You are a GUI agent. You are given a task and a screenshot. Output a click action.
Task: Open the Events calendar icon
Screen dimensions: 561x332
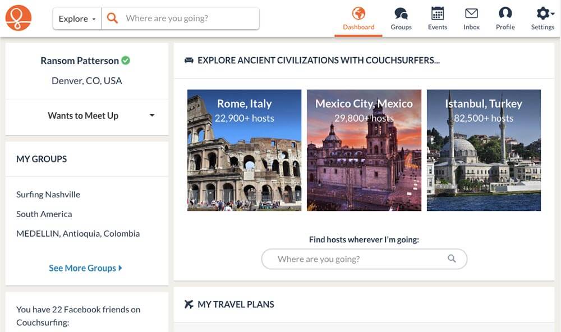(437, 13)
